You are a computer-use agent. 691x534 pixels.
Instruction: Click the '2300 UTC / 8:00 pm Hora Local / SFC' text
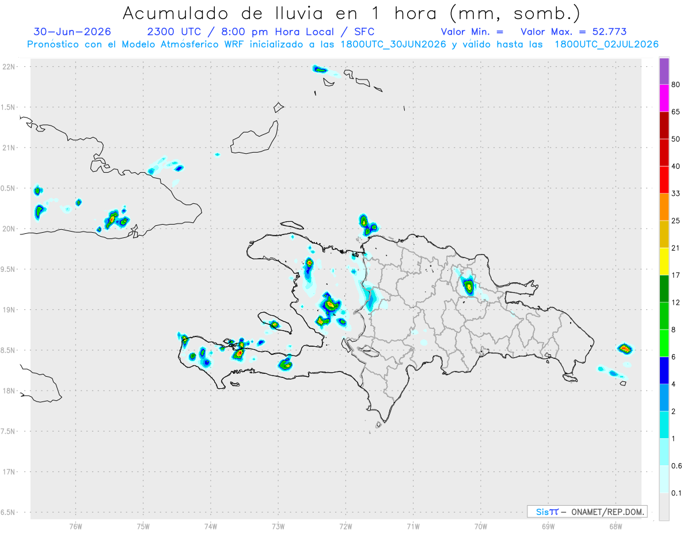261,32
